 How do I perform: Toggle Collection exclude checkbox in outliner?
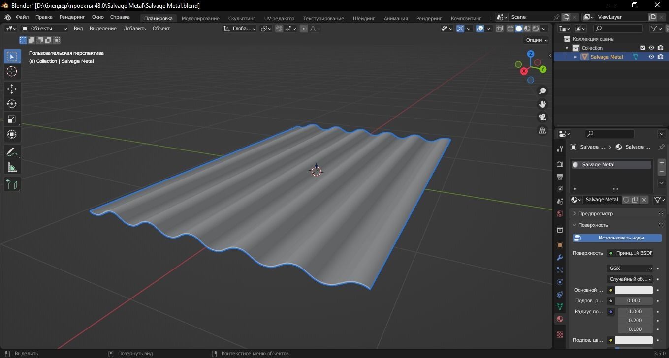pos(642,48)
